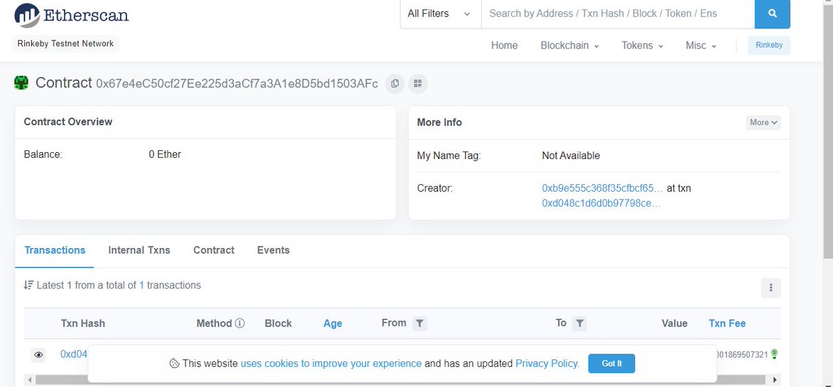Open the Privacy Policy link
This screenshot has width=833, height=387.
[547, 363]
